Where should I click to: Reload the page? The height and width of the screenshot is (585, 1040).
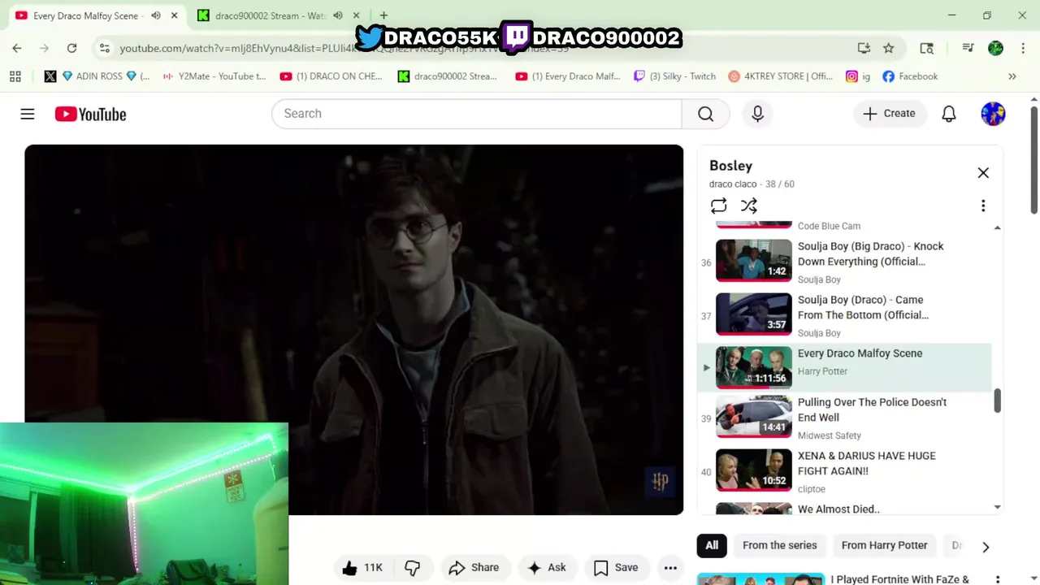(71, 48)
